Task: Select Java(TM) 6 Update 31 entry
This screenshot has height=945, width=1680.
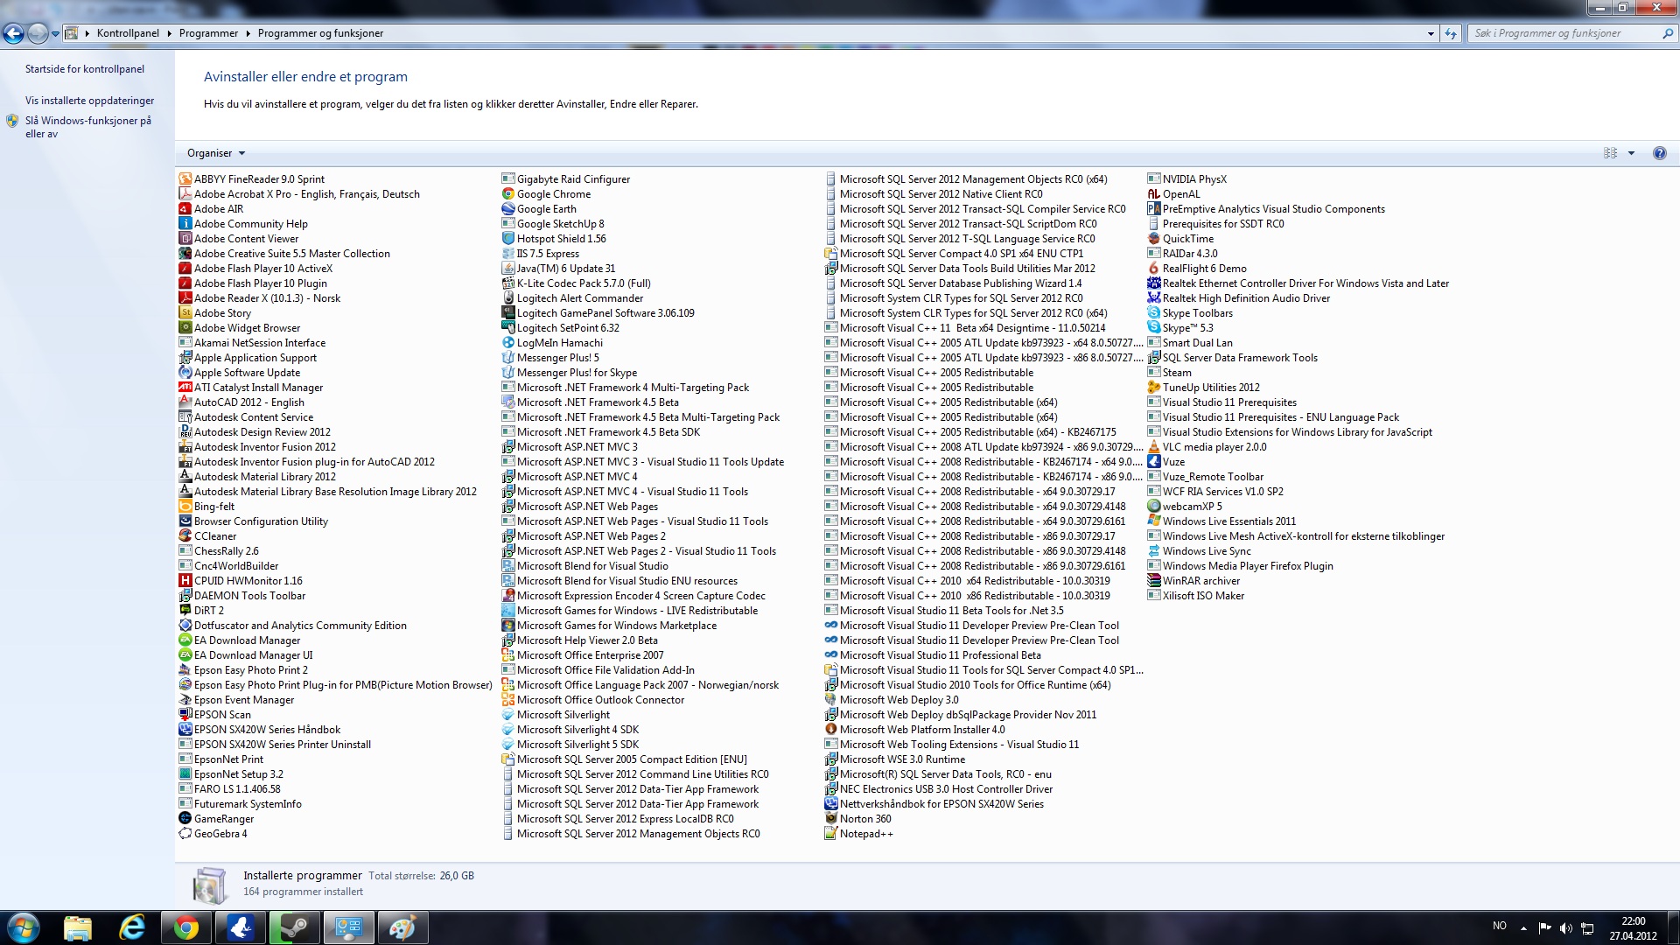Action: [x=558, y=269]
